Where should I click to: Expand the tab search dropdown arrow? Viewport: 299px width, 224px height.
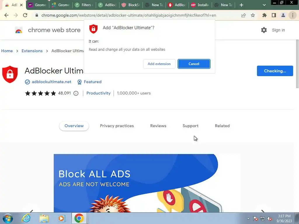click(x=264, y=5)
